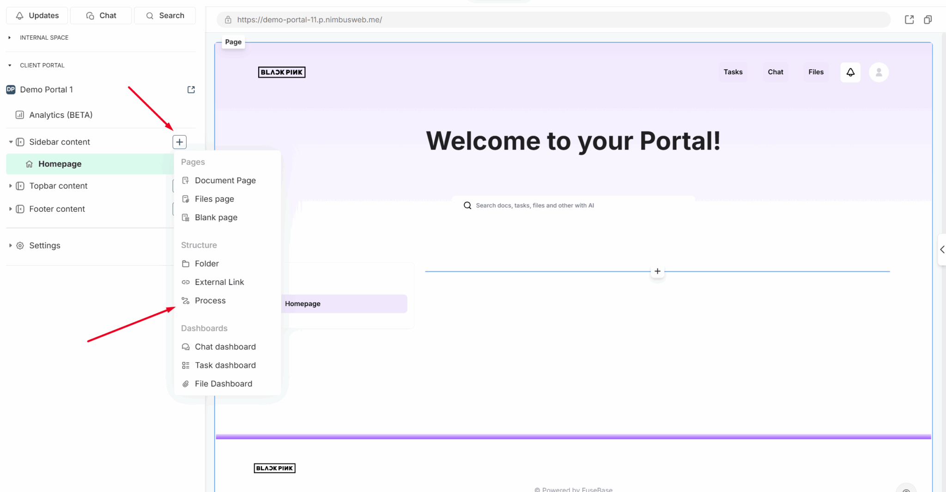Add an External Link to sidebar
The height and width of the screenshot is (492, 946).
(x=219, y=282)
